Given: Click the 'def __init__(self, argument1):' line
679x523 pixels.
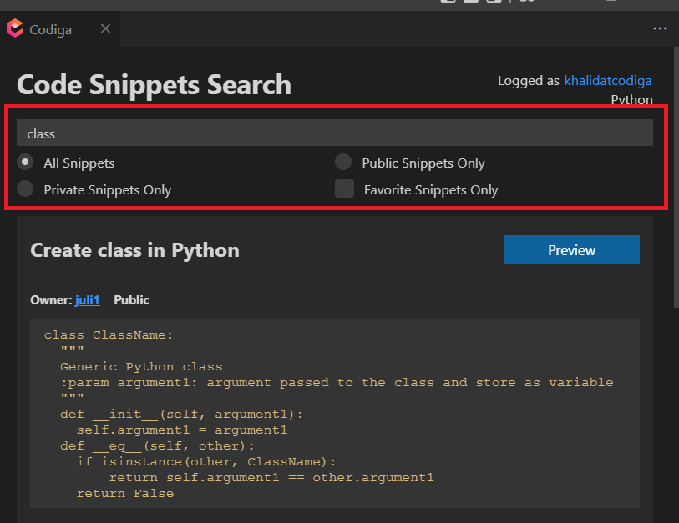Looking at the screenshot, I should [182, 415].
